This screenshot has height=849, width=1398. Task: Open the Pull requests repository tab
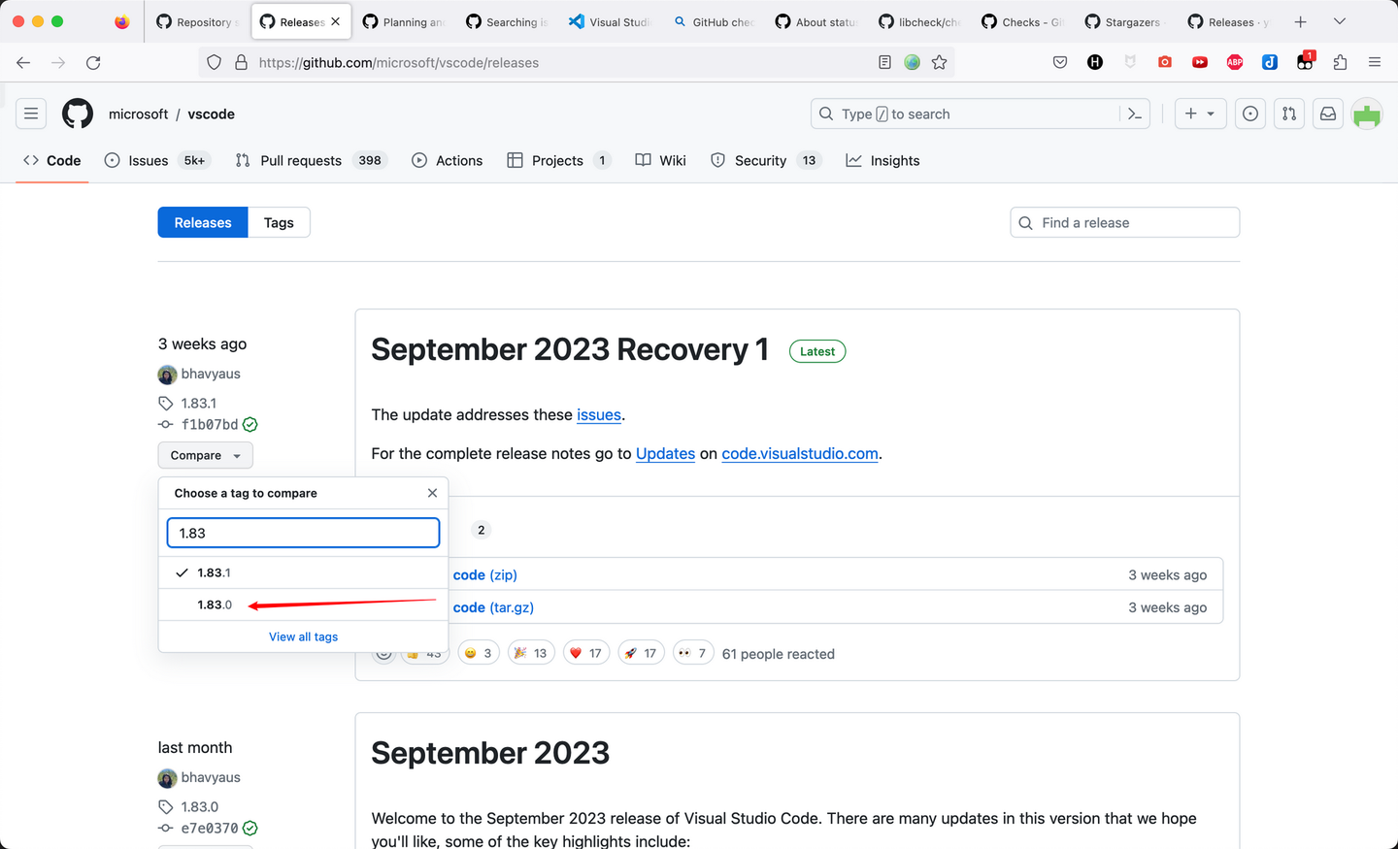pos(311,160)
